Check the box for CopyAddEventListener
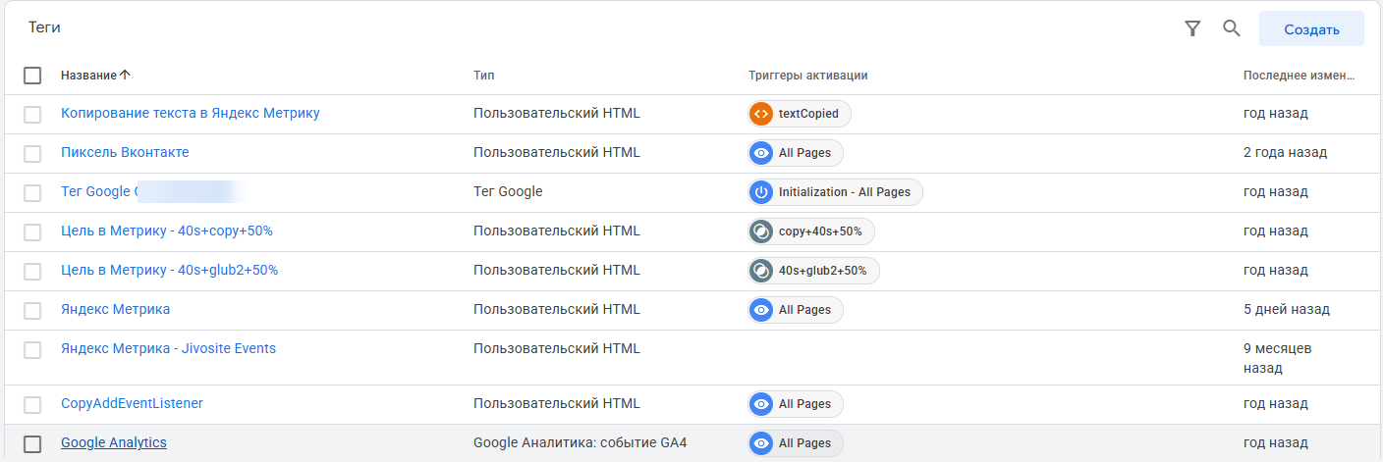The image size is (1383, 462). [x=32, y=405]
